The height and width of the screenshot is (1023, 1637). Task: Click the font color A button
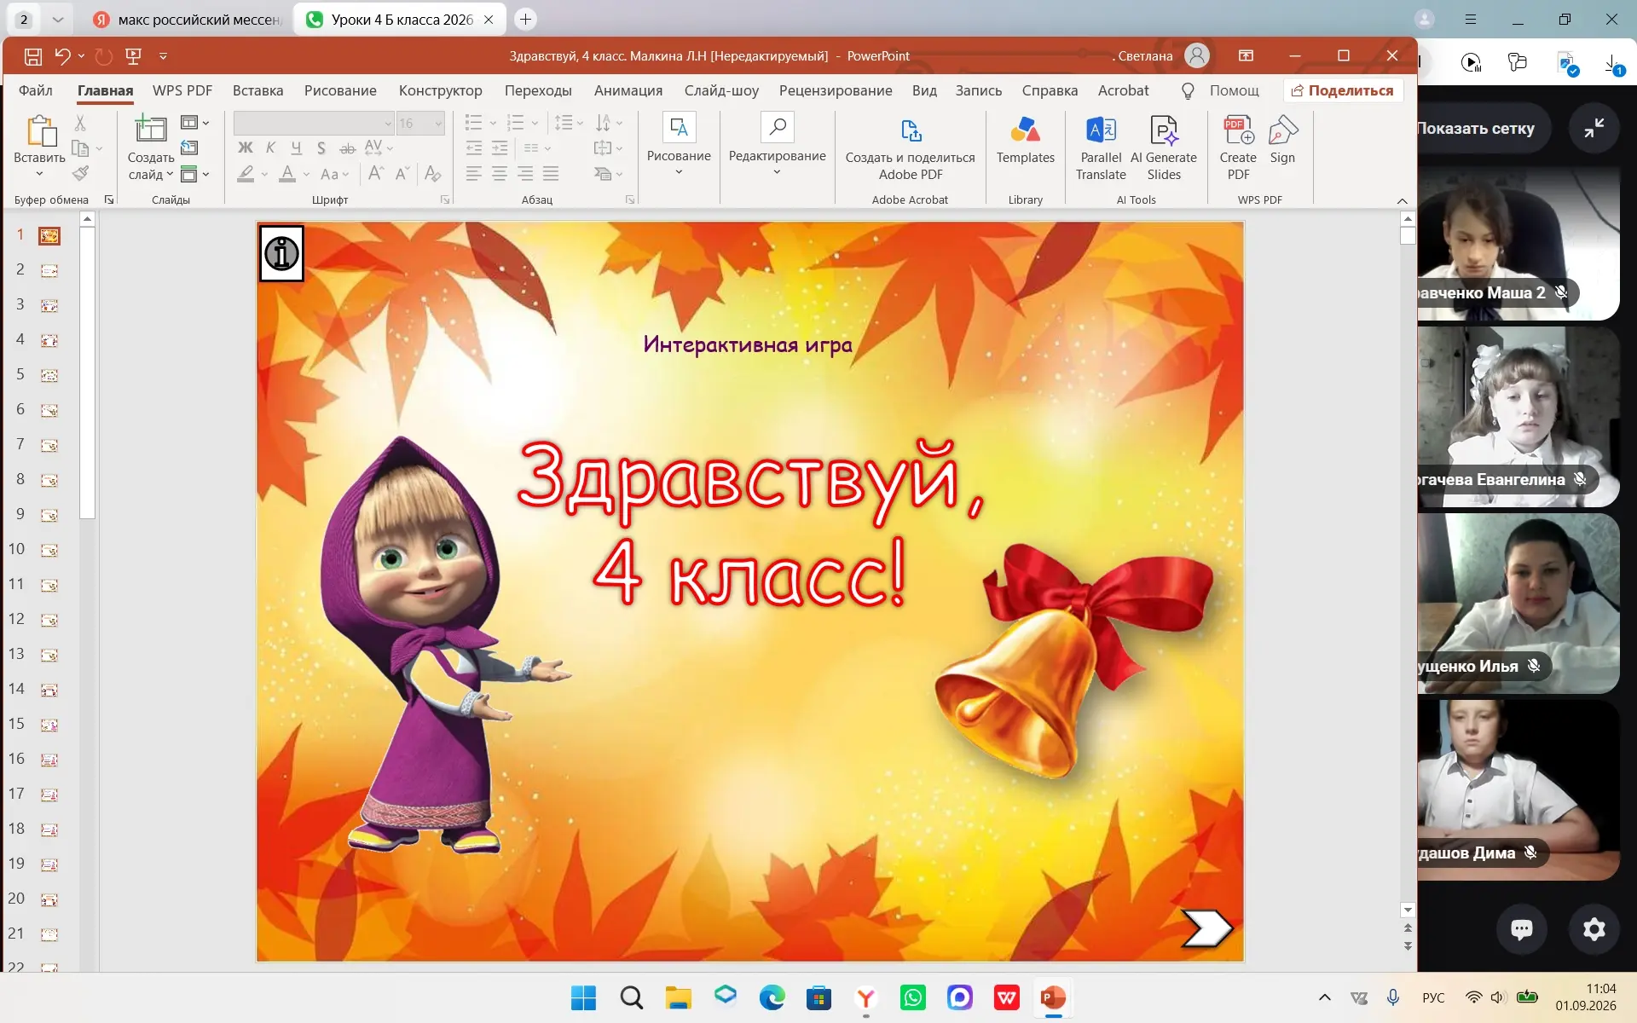(288, 174)
